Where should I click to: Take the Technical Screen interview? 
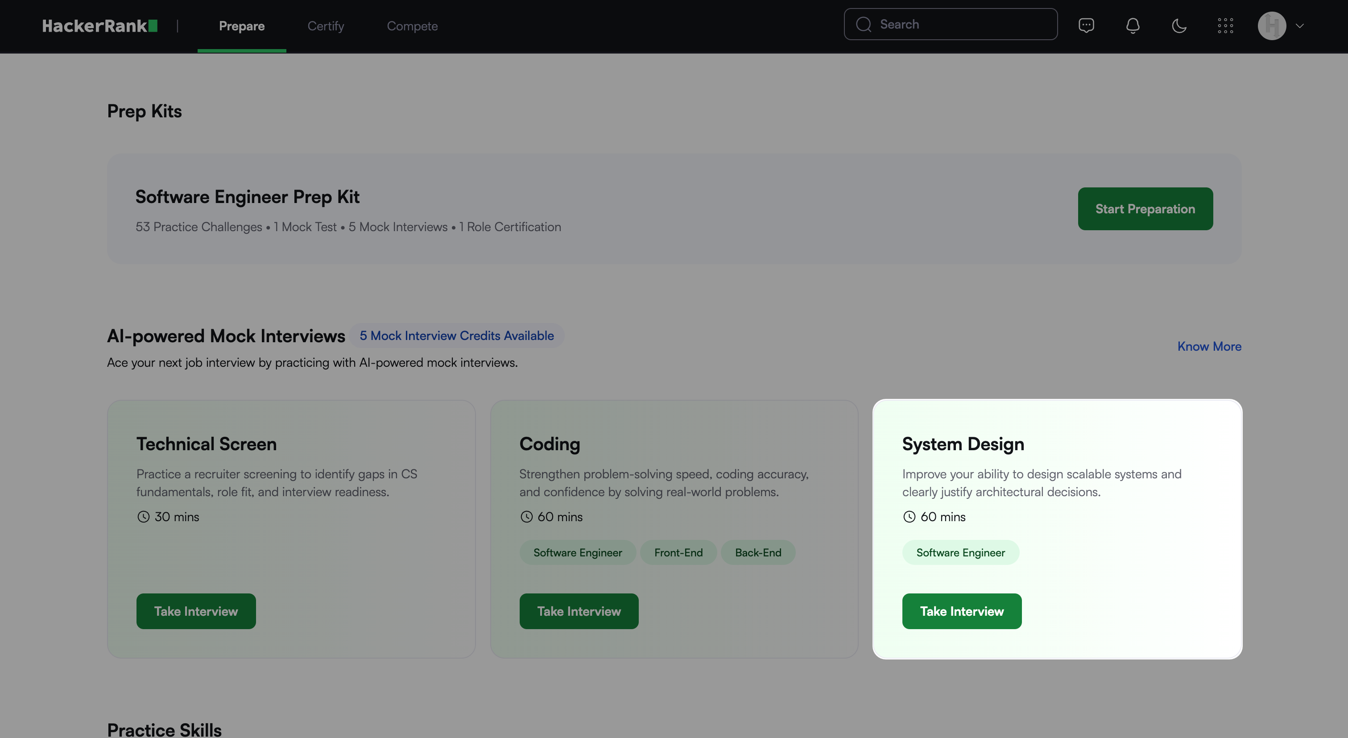pos(196,611)
